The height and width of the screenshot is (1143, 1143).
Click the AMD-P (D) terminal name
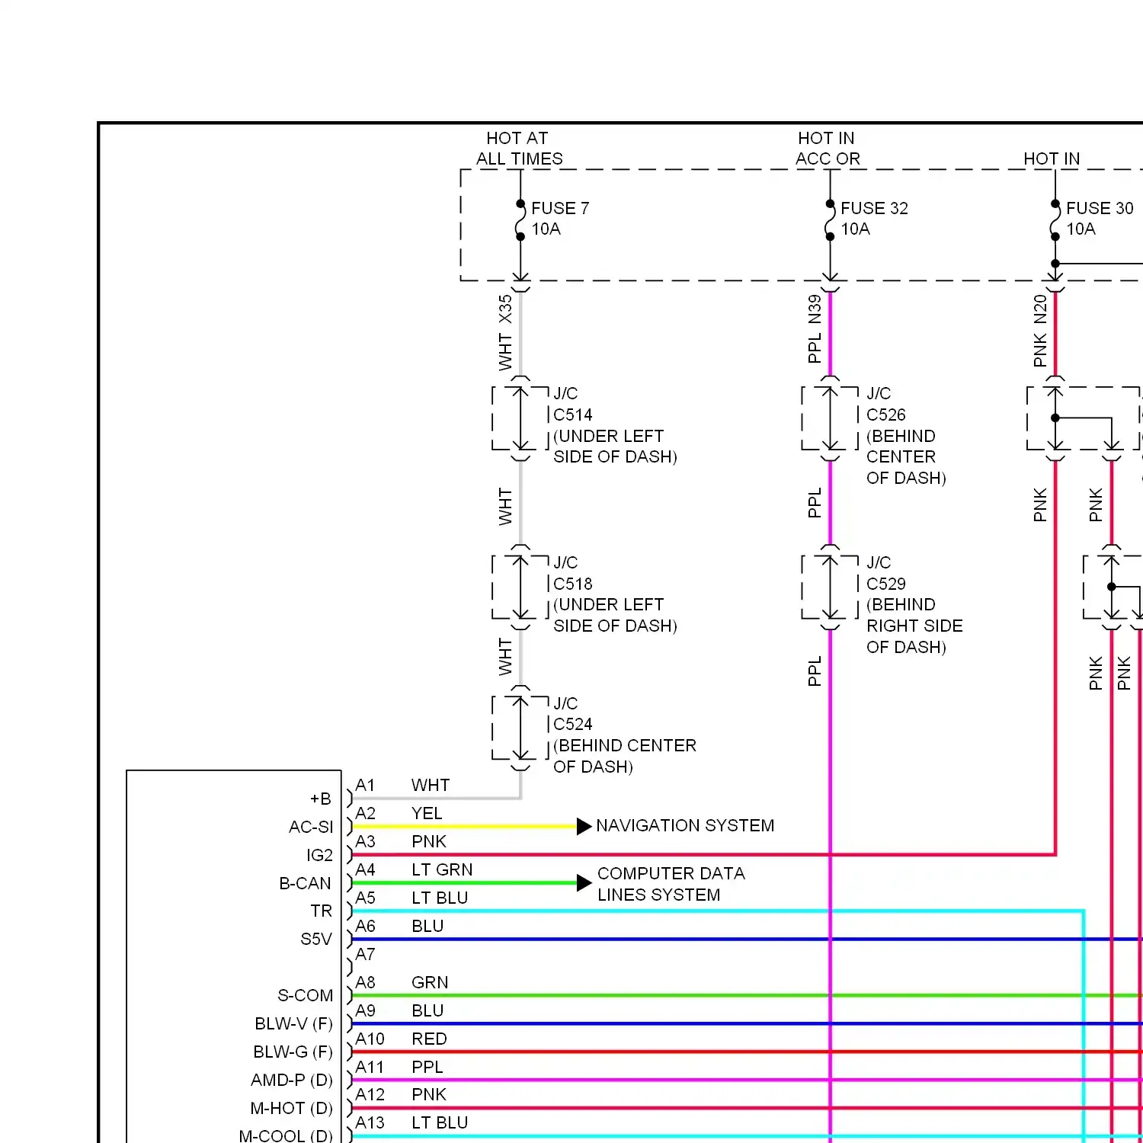click(292, 1081)
